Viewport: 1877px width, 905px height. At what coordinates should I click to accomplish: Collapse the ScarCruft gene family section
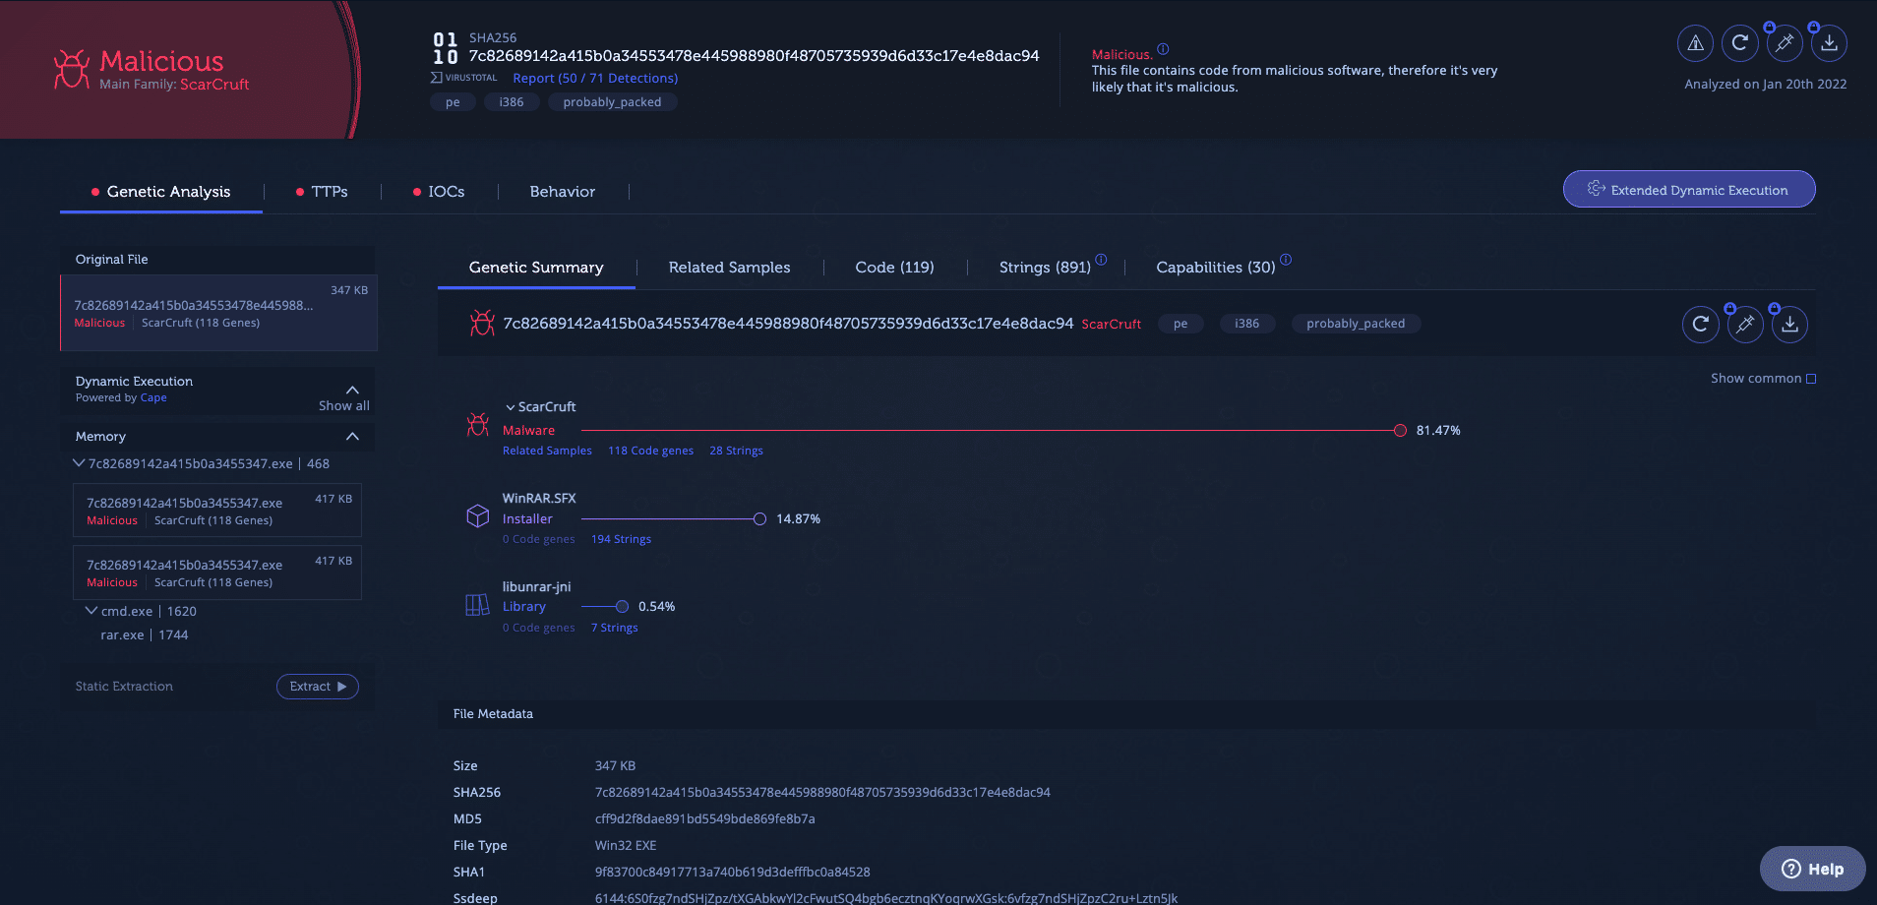pos(512,406)
